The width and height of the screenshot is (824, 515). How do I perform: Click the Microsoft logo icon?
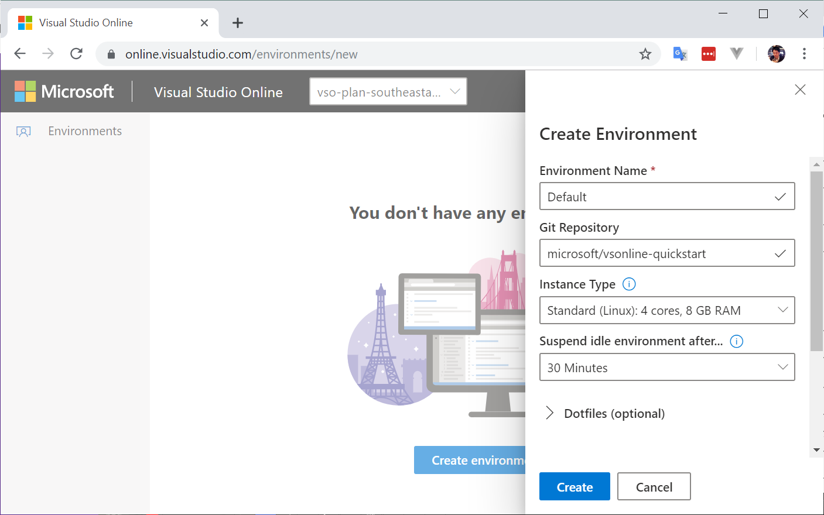pos(24,91)
